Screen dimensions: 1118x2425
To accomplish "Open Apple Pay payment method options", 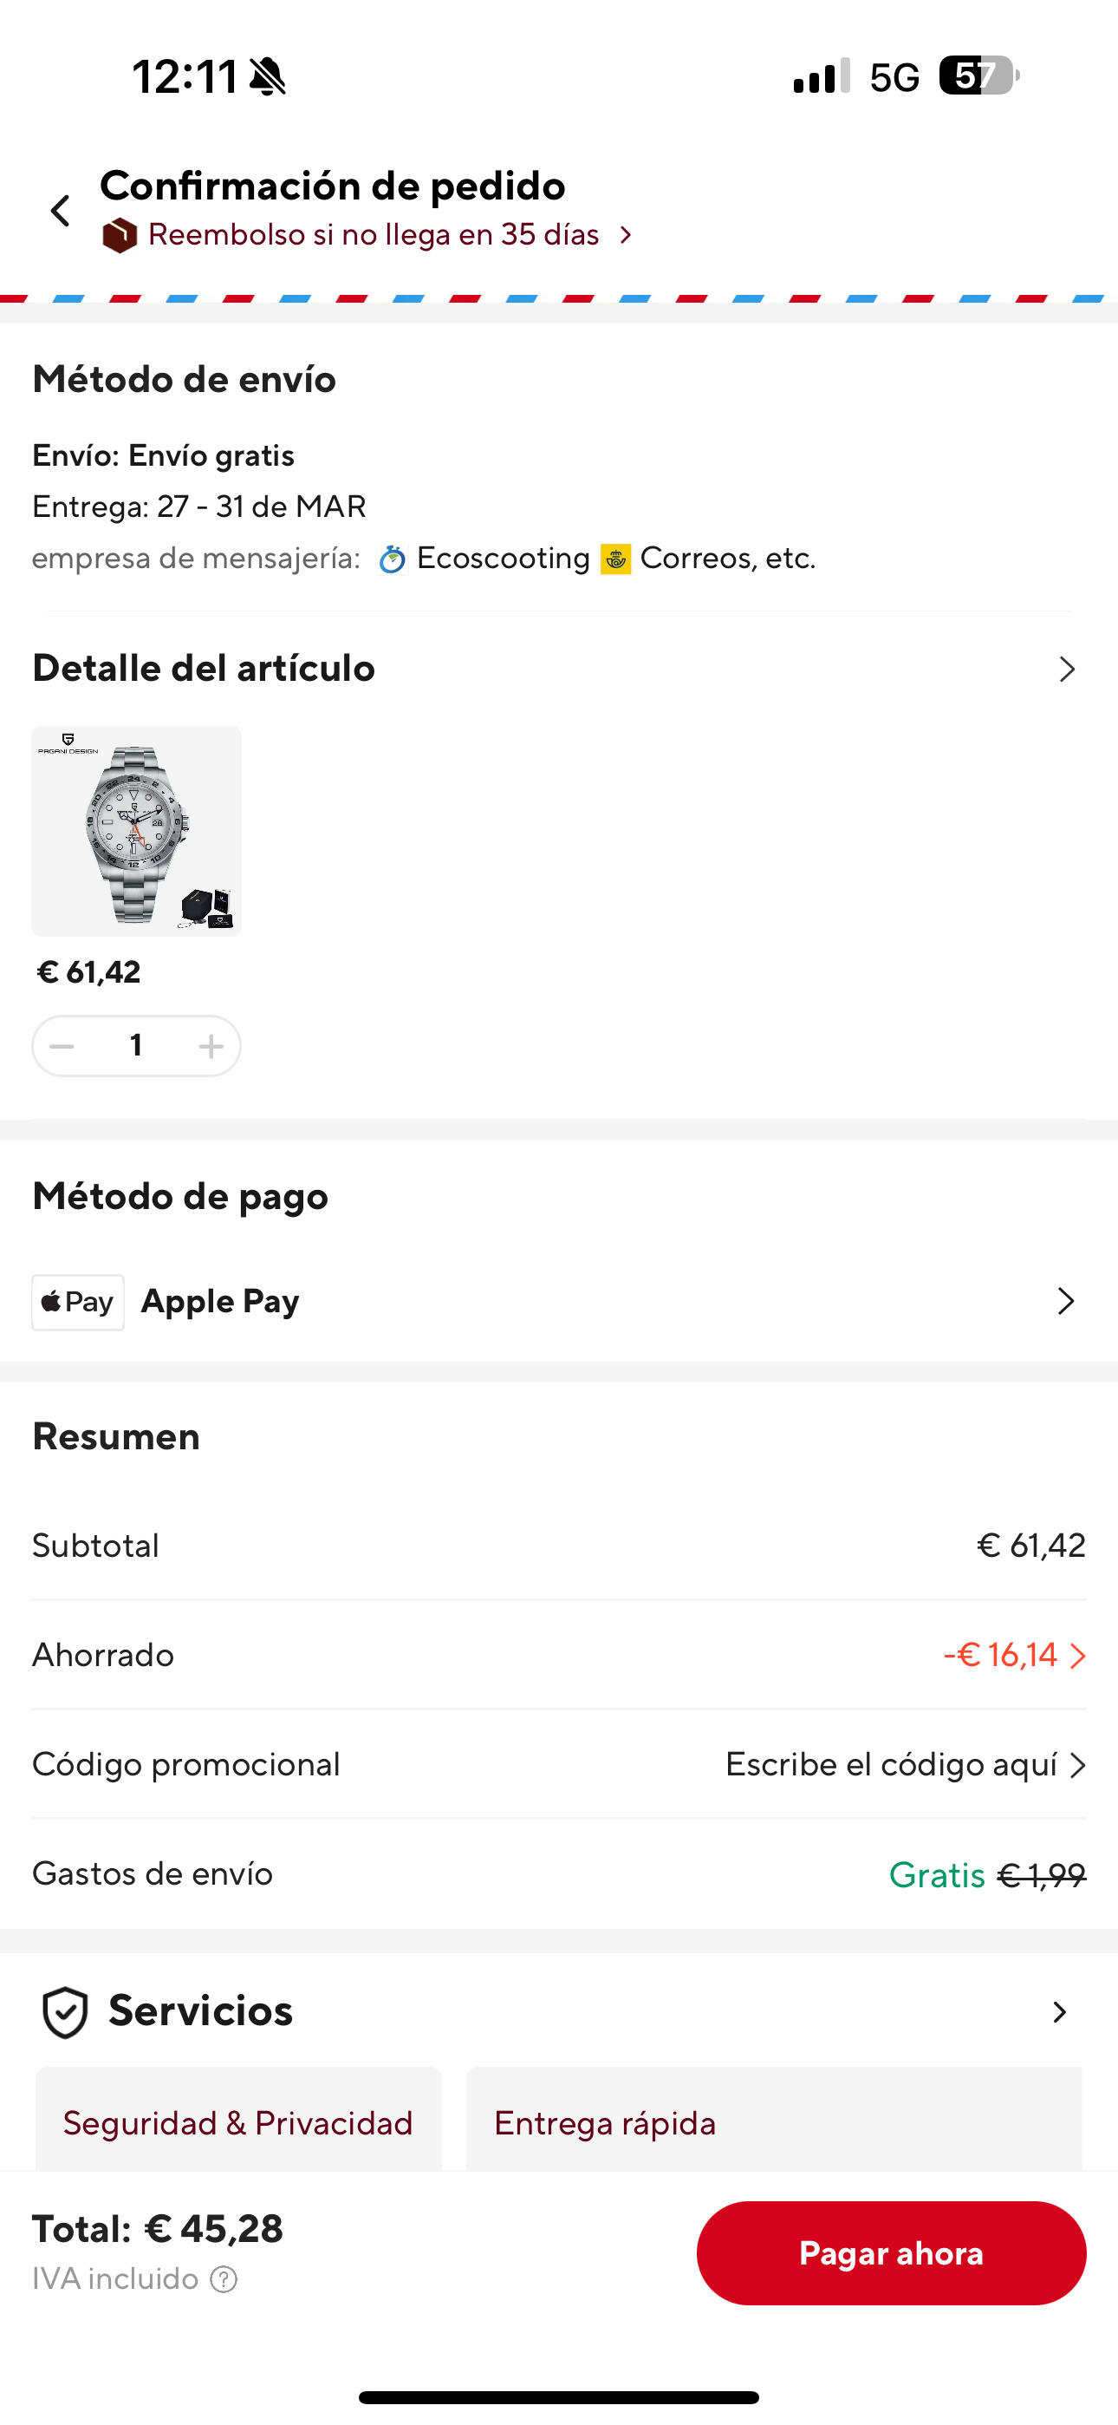I will coord(1065,1301).
